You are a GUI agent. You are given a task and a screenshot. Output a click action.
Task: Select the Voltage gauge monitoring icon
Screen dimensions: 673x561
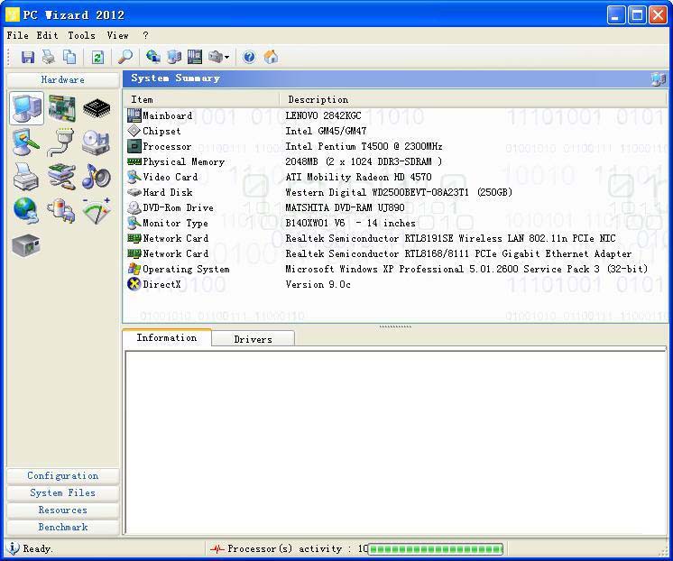click(97, 210)
